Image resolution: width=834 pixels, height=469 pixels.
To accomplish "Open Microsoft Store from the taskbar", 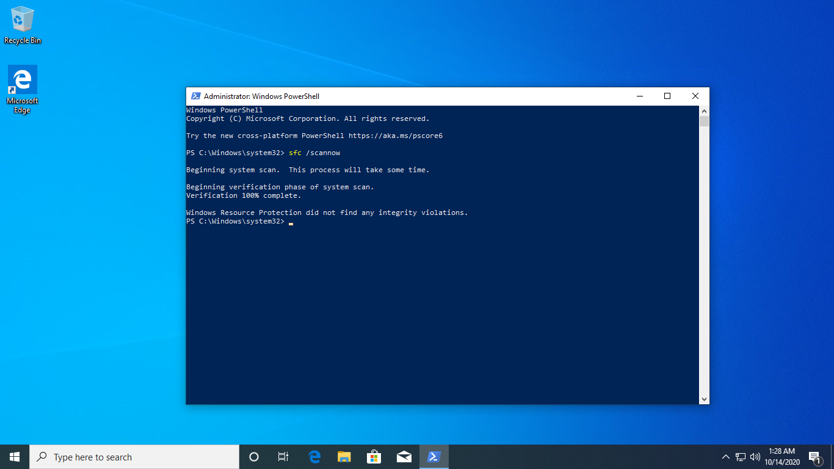I will (x=374, y=457).
